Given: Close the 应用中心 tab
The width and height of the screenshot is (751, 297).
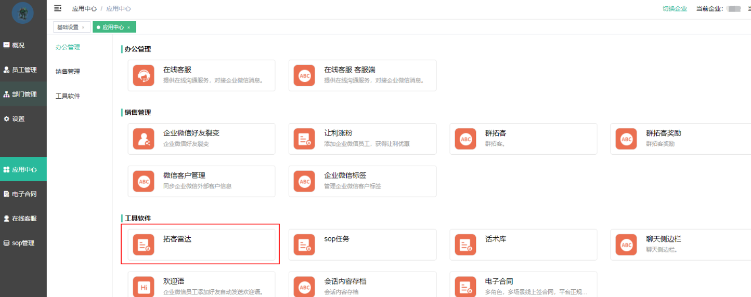Looking at the screenshot, I should click(128, 28).
